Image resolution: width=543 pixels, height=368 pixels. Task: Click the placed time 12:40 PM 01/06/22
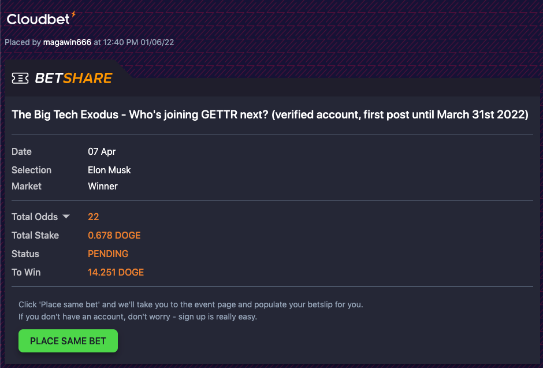coord(139,42)
